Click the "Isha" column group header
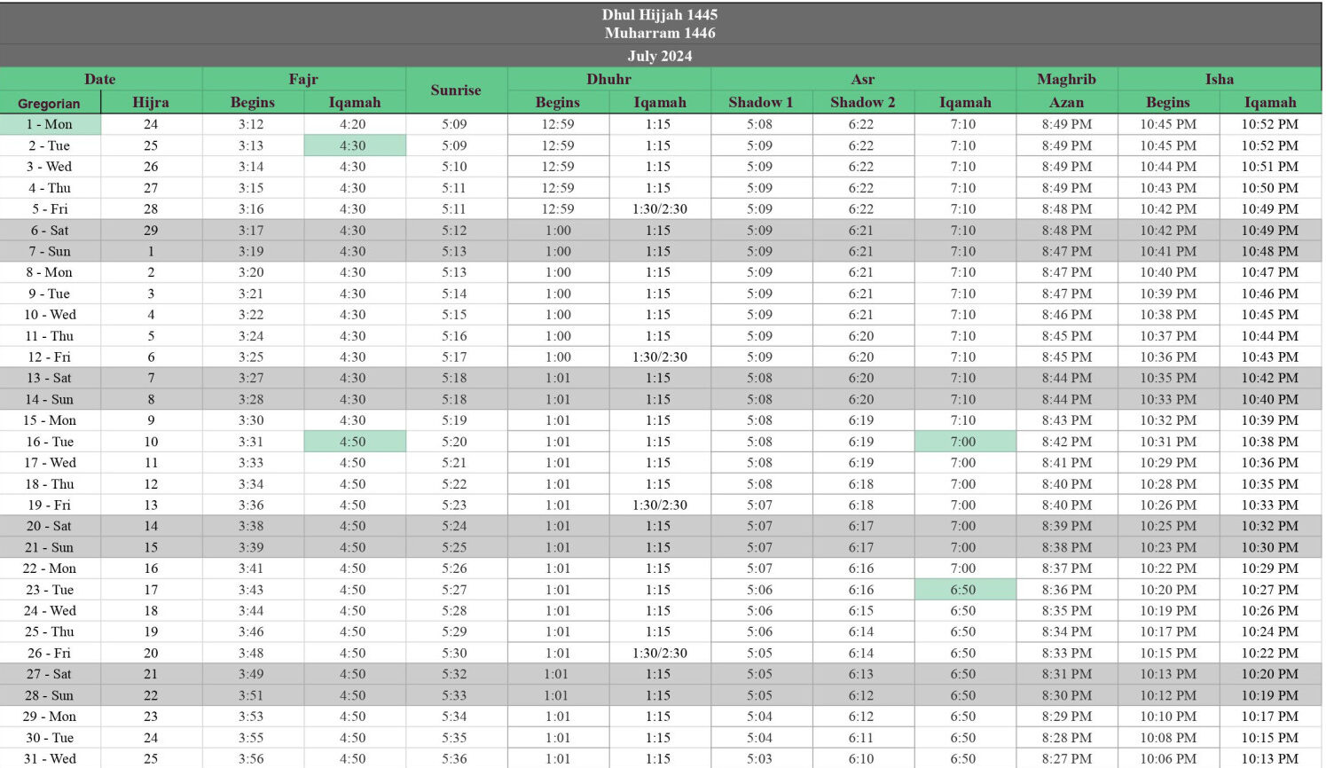This screenshot has height=768, width=1326. [1220, 79]
